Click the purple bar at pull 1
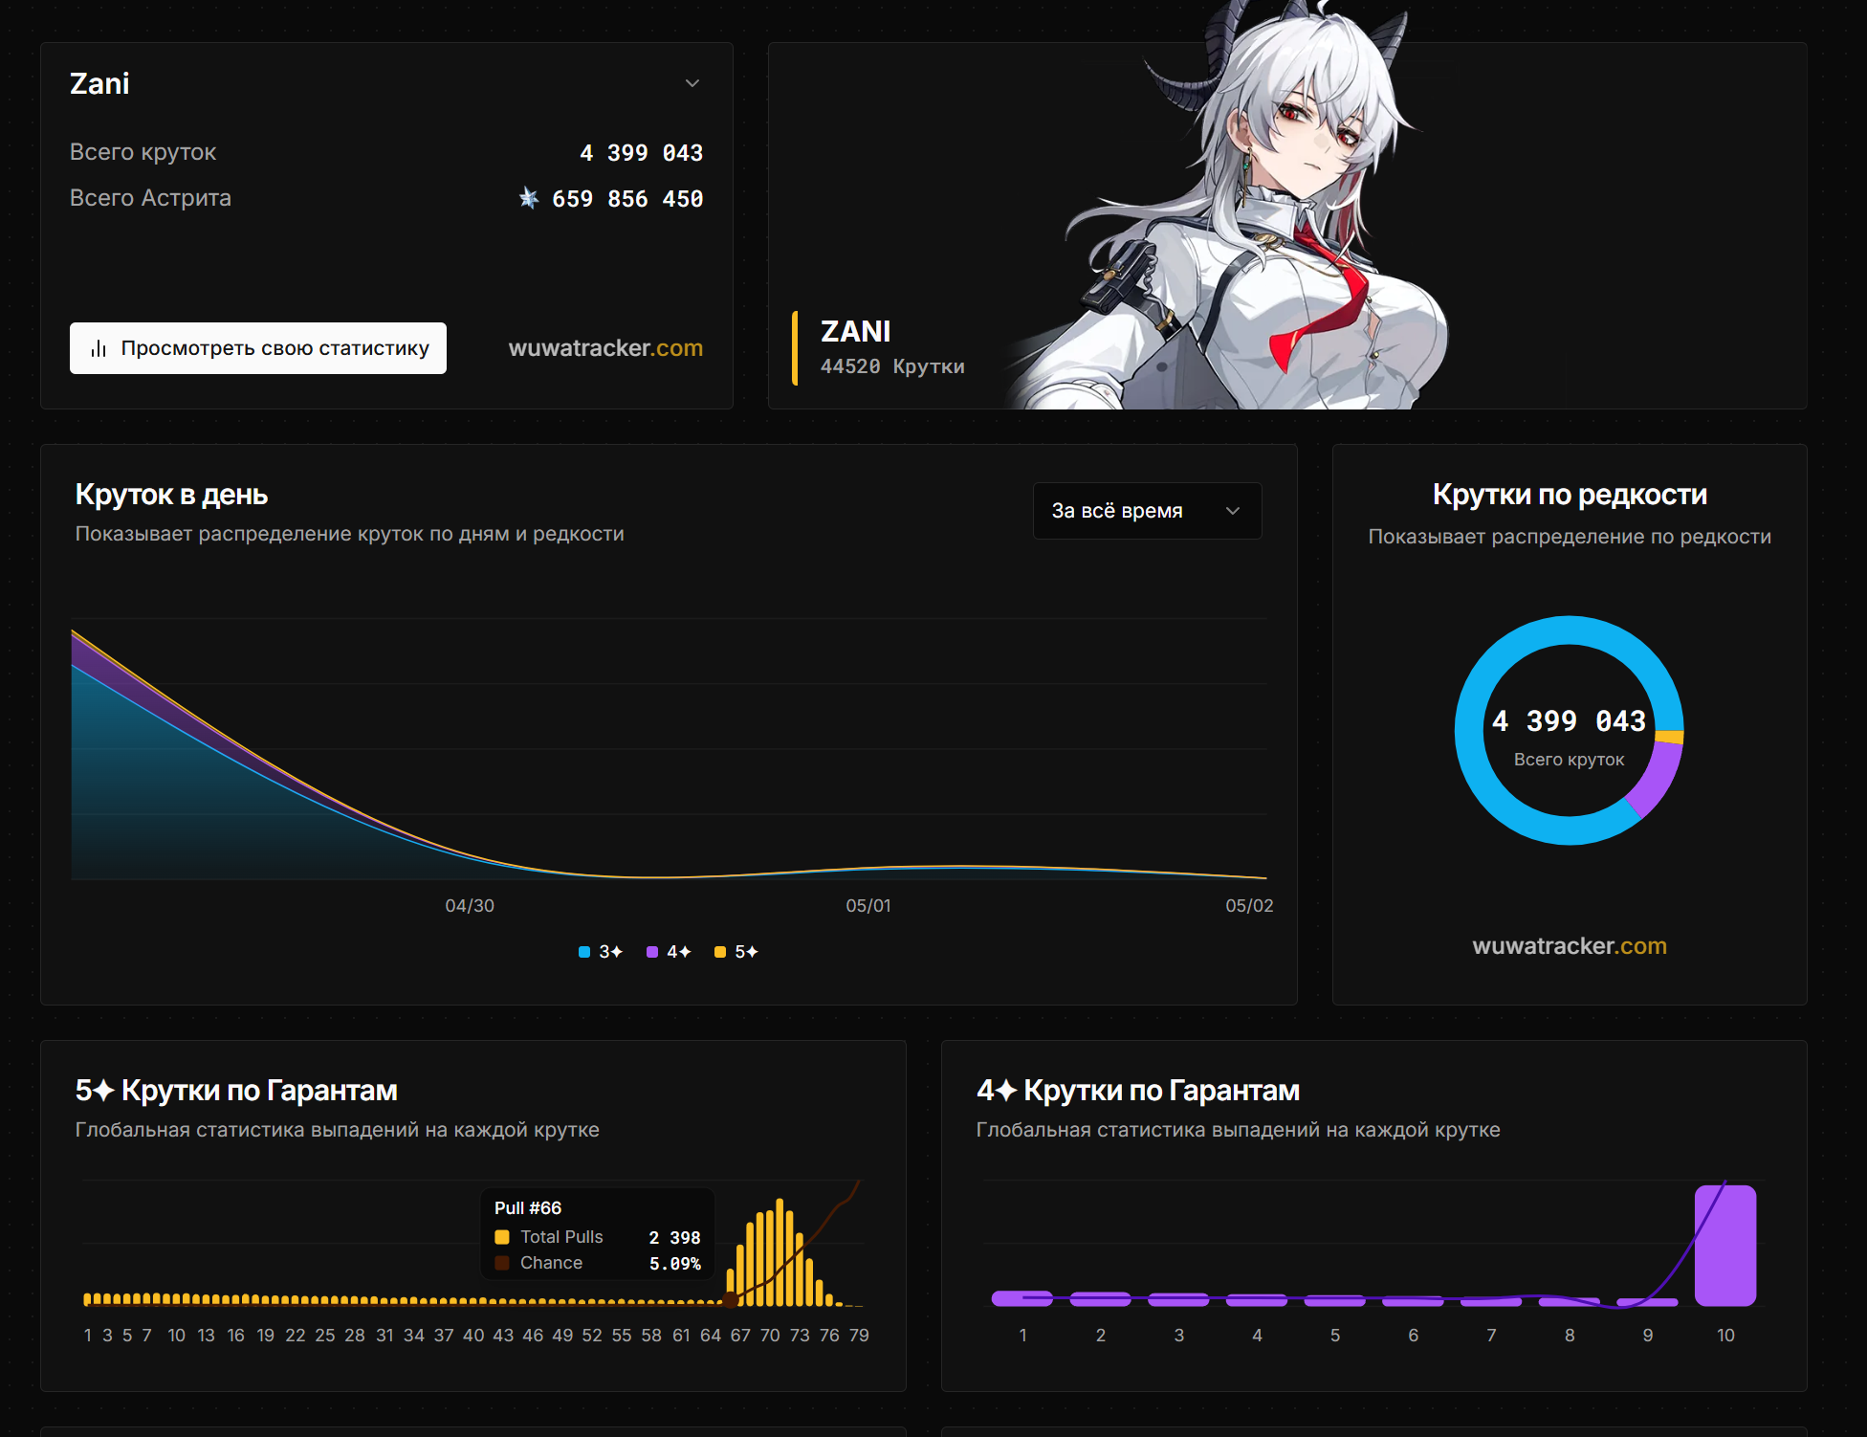Screen dimensions: 1867x1437 pyautogui.click(x=1022, y=1298)
